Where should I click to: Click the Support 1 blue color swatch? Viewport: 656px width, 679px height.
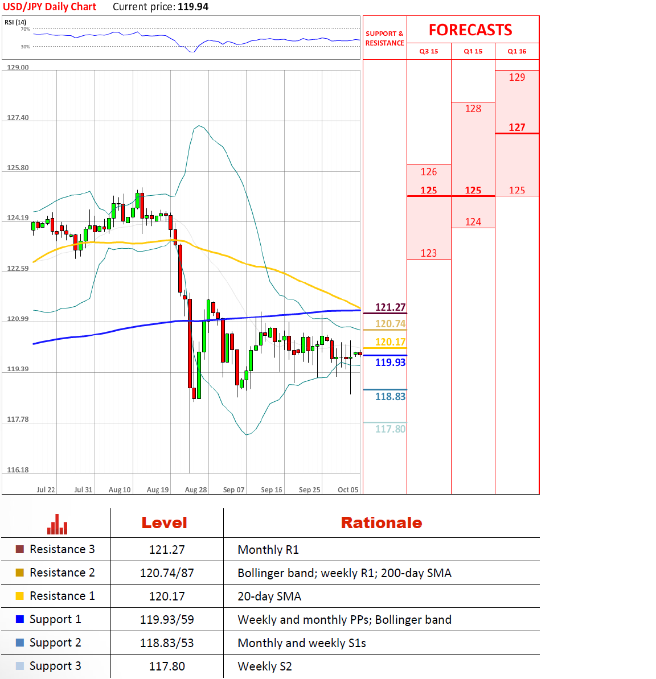tap(19, 619)
